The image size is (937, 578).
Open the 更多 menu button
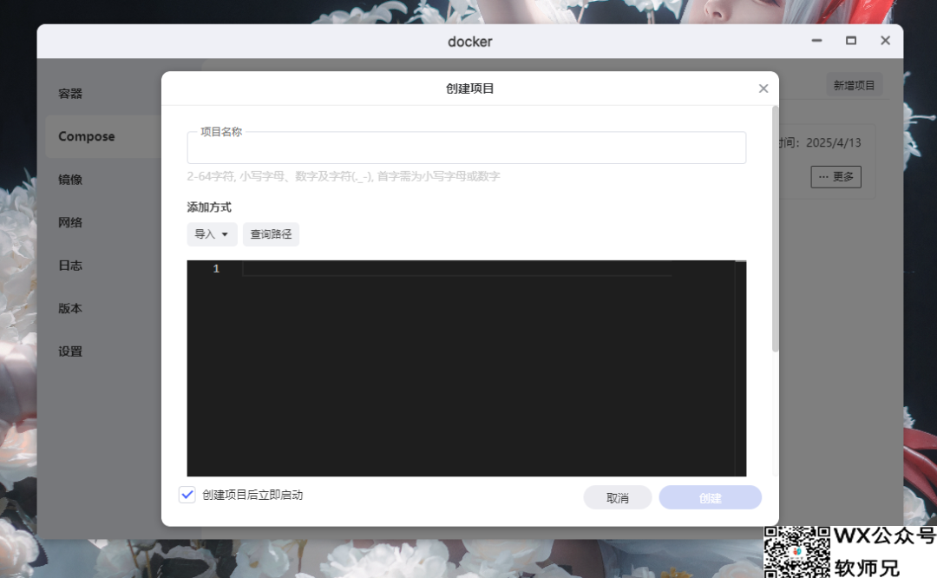pyautogui.click(x=835, y=177)
